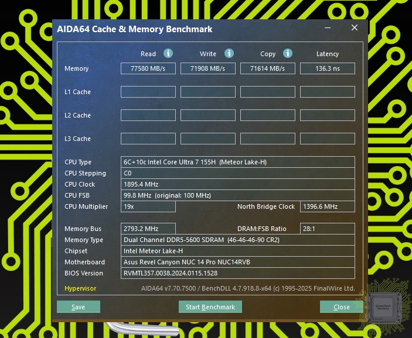Click the Copy info icon
The image size is (412, 338).
(288, 53)
